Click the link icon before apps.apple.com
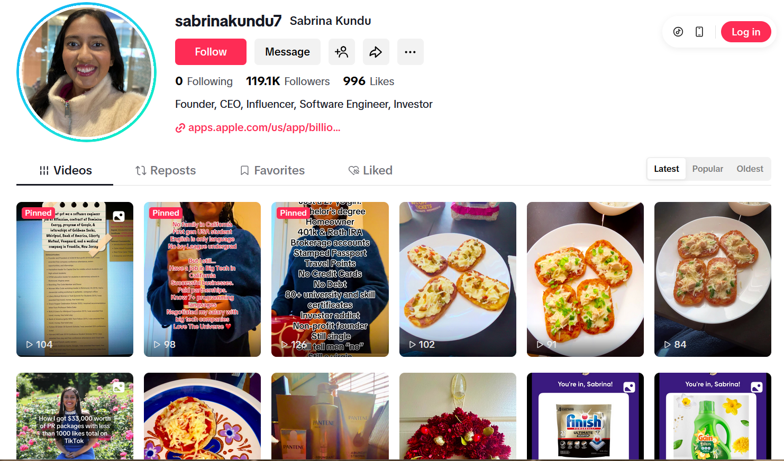784x461 pixels. tap(180, 127)
